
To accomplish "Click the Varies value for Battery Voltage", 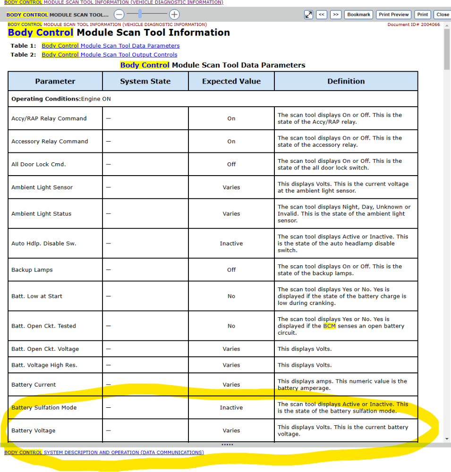I will click(231, 430).
